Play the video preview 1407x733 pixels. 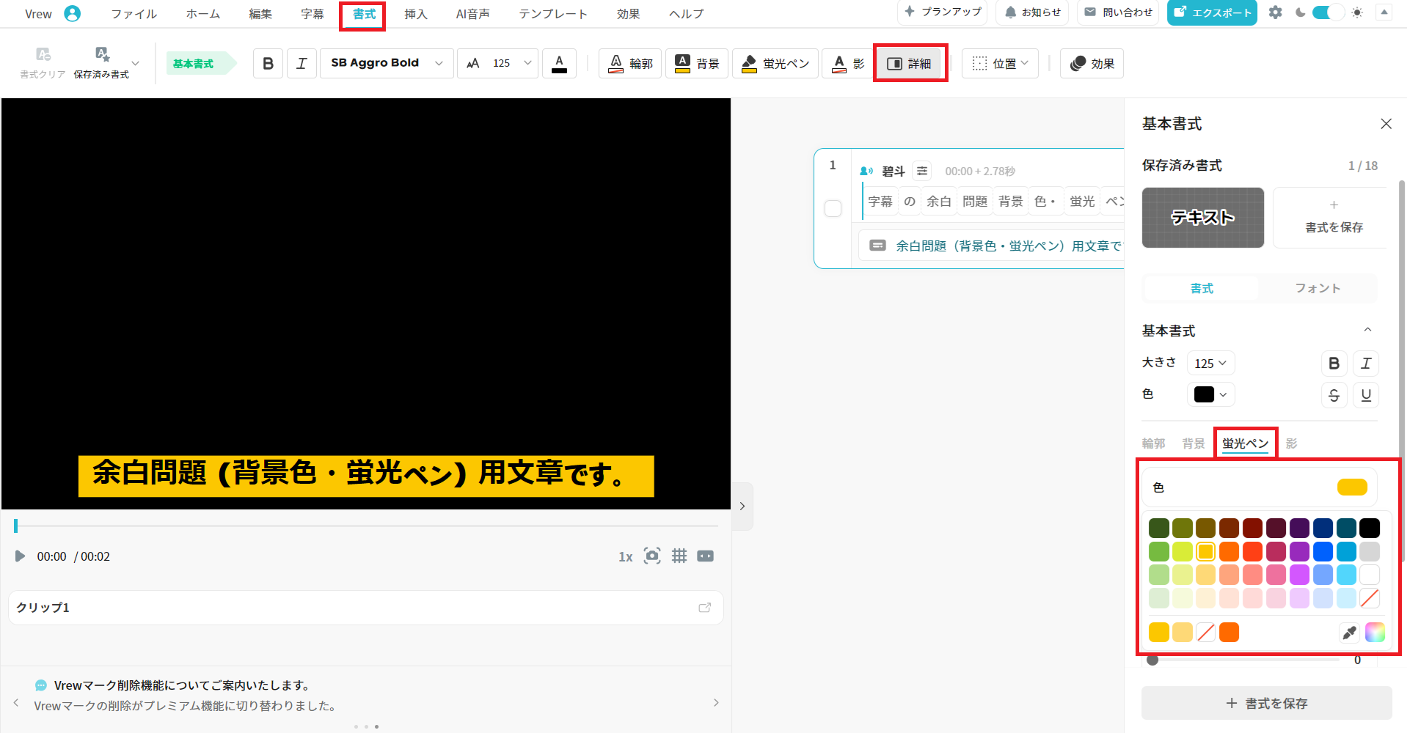[x=20, y=556]
